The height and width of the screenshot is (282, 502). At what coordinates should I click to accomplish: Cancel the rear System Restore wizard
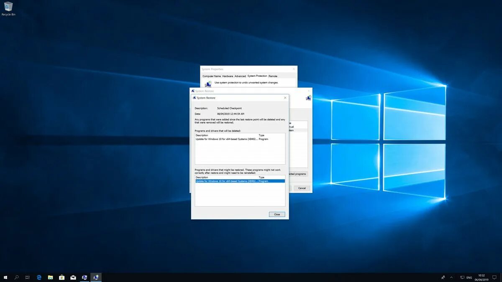coord(302,188)
